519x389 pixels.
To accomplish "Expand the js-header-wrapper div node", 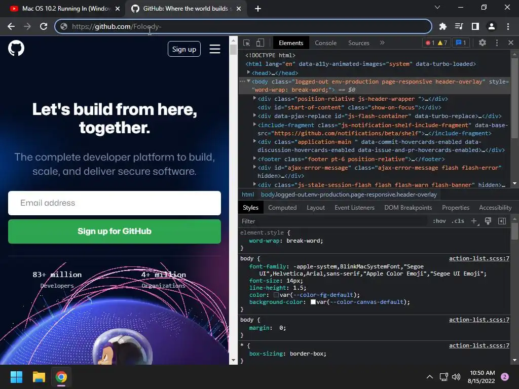I will 254,98.
